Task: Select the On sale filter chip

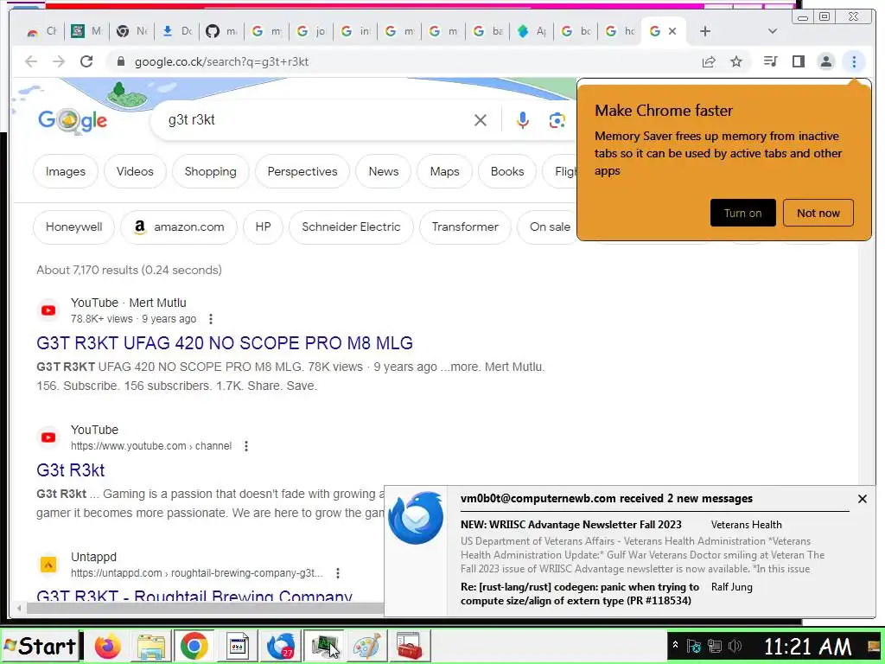Action: coord(547,227)
